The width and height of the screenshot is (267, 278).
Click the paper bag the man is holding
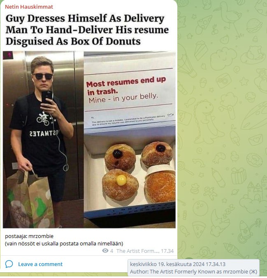tap(29, 200)
